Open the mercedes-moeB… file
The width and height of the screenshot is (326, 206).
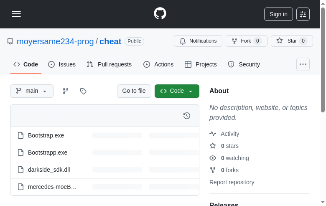pyautogui.click(x=52, y=187)
